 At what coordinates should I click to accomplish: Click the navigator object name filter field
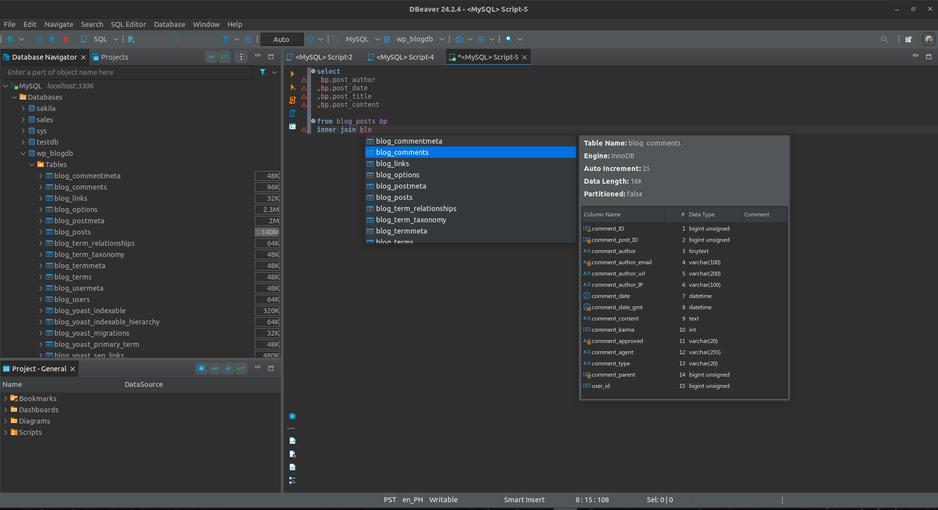point(127,72)
